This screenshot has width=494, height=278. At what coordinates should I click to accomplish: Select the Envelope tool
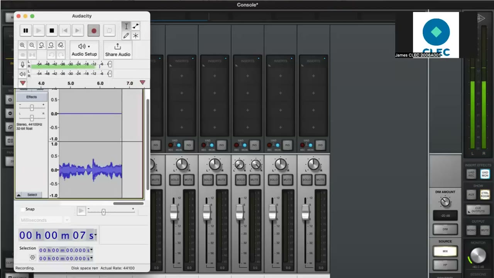[135, 26]
